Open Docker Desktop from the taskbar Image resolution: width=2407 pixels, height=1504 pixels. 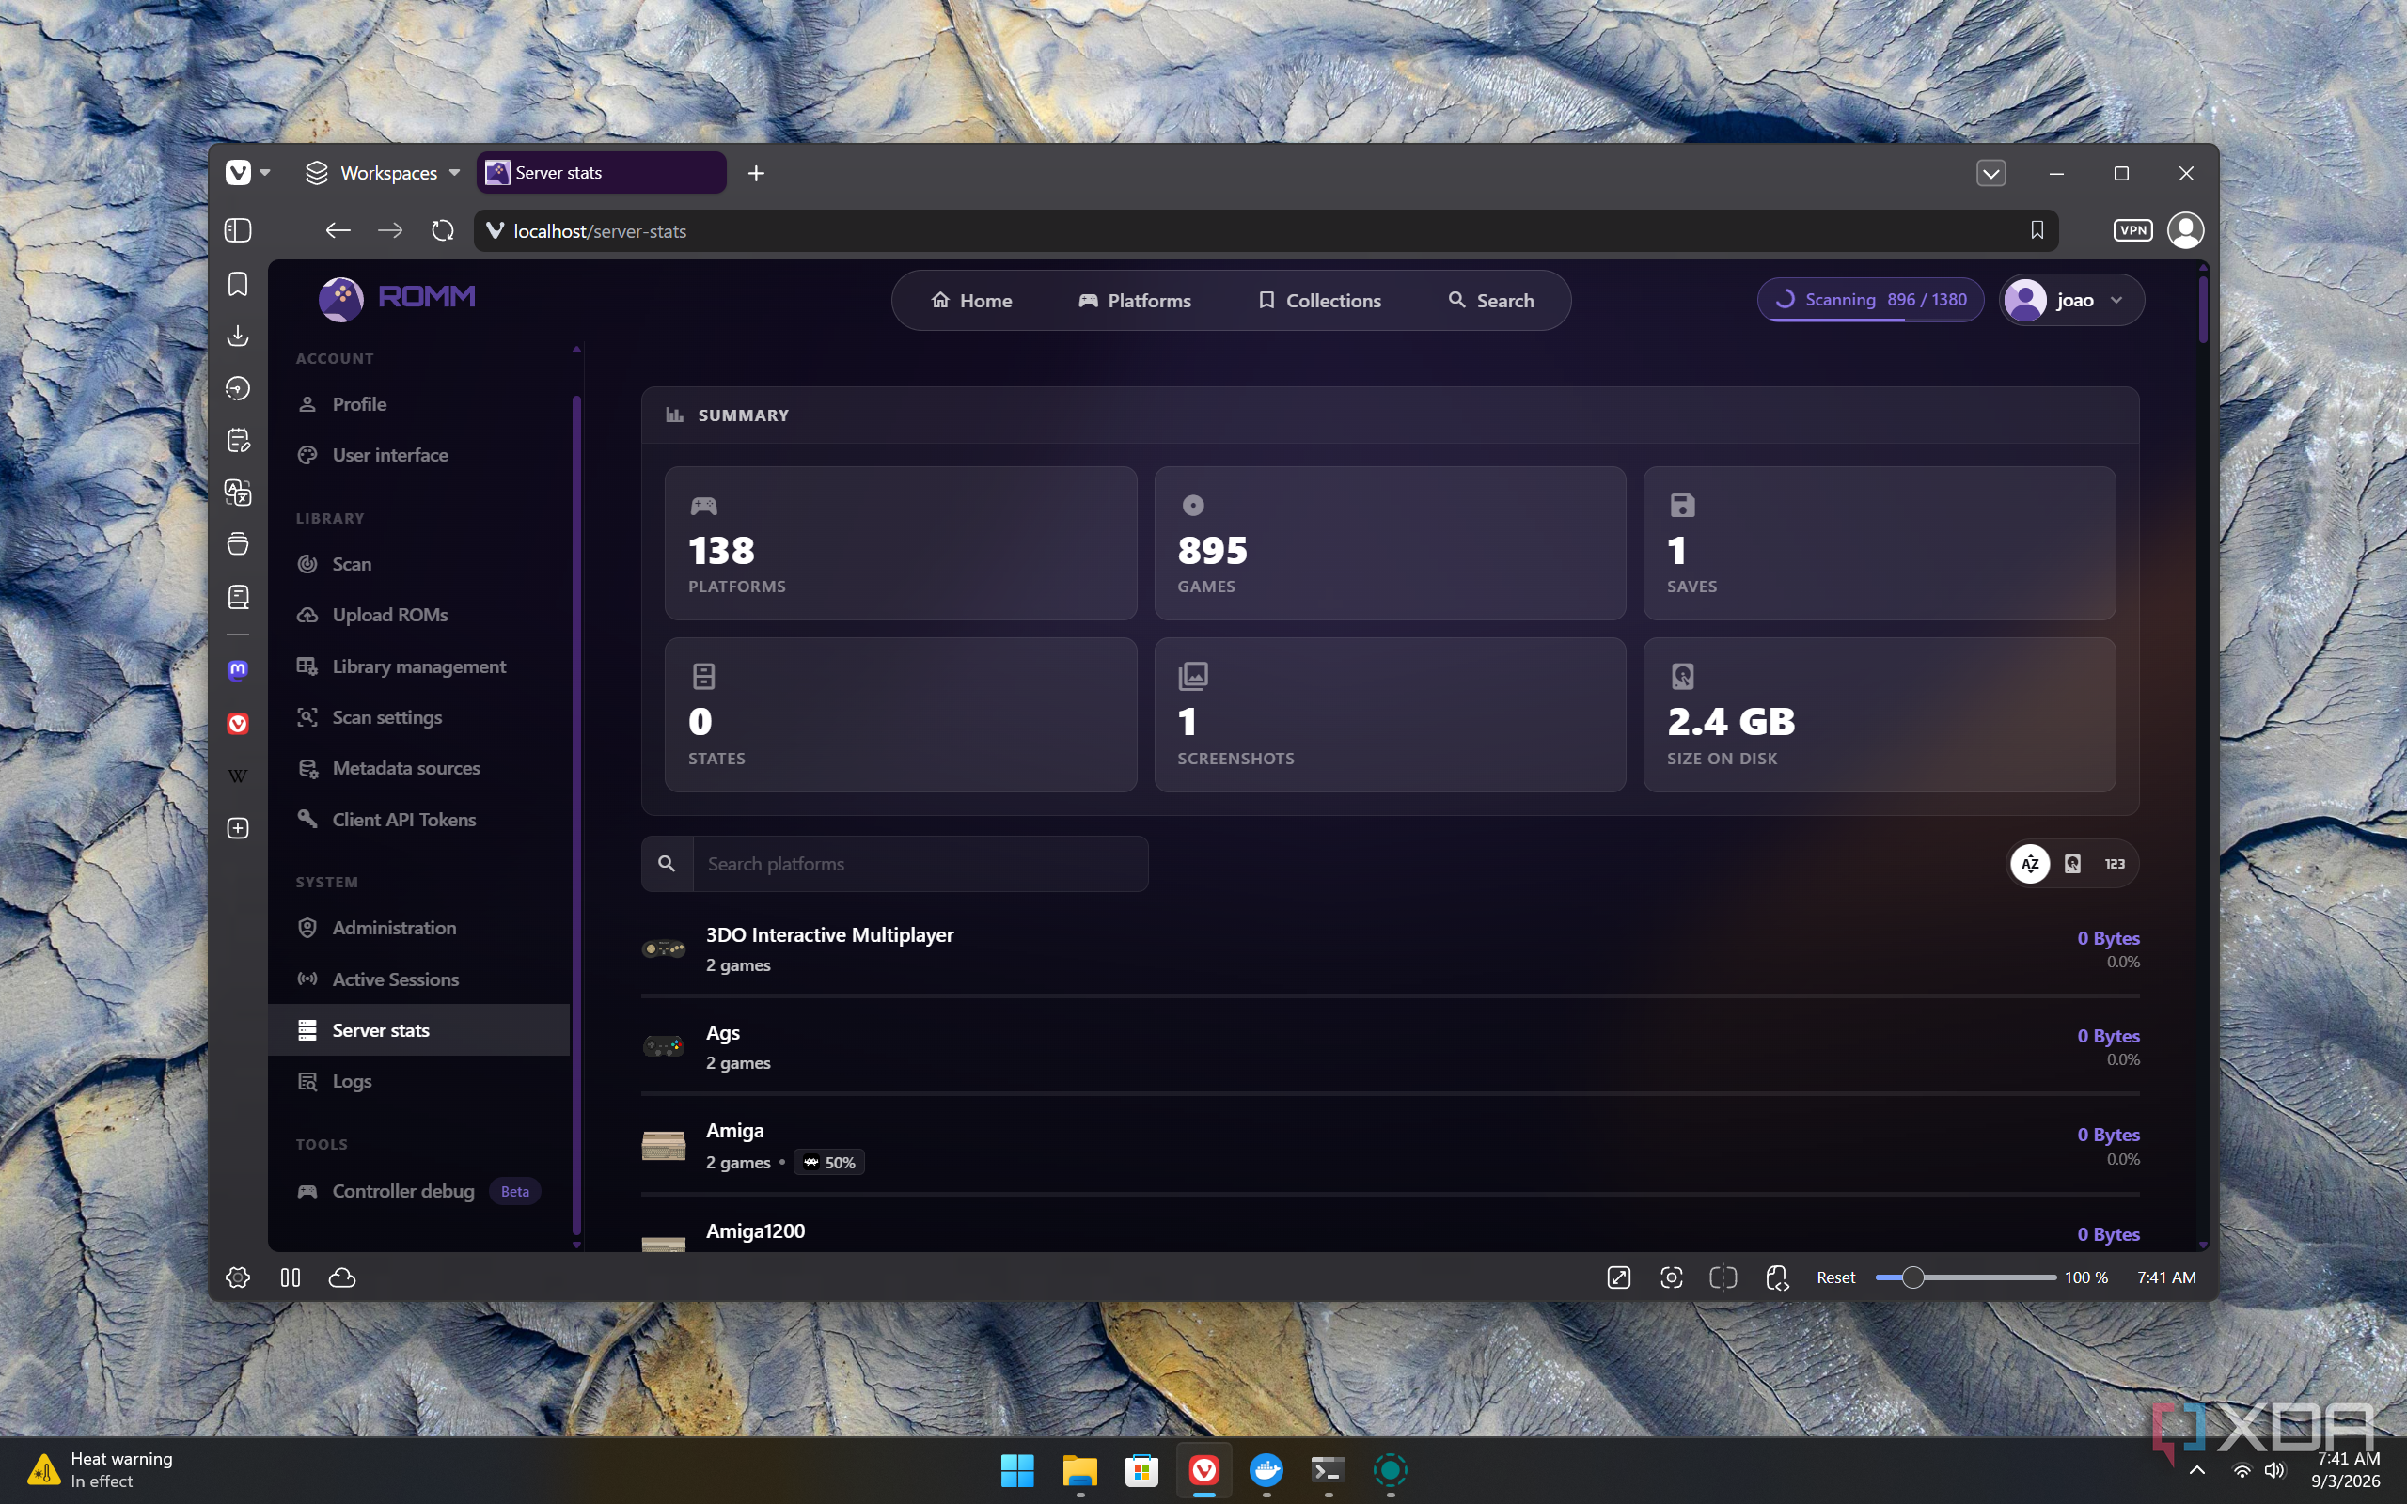tap(1266, 1470)
